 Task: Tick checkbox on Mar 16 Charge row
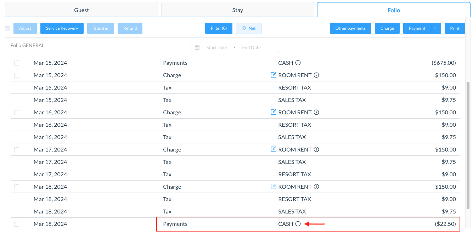point(17,113)
